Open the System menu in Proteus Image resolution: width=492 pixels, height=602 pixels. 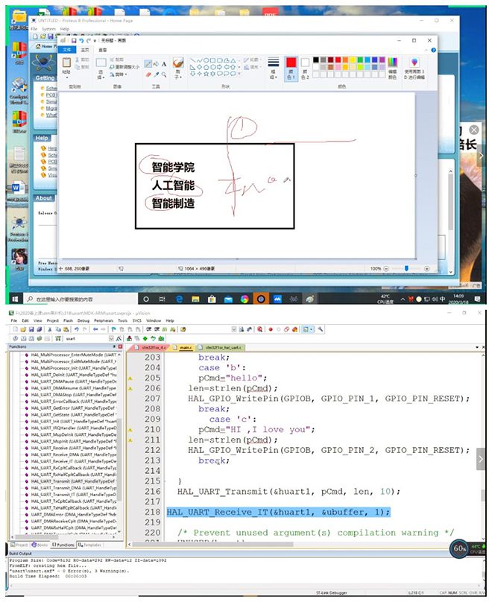(48, 29)
